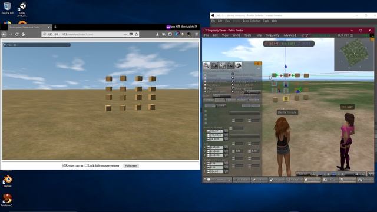
Task: Switch to the Features tab in build floater
Action: click(231, 100)
